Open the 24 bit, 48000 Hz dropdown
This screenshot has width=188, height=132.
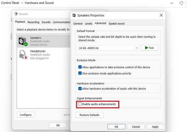tap(109, 48)
